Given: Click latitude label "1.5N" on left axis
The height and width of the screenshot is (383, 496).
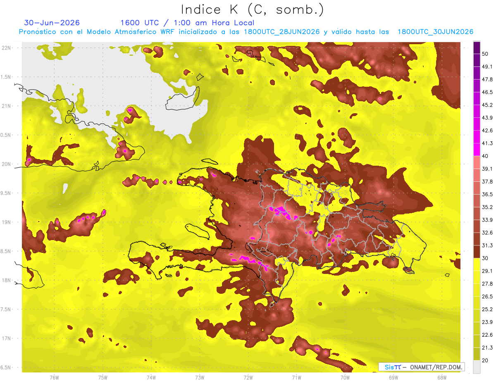Looking at the screenshot, I should 6,77.
